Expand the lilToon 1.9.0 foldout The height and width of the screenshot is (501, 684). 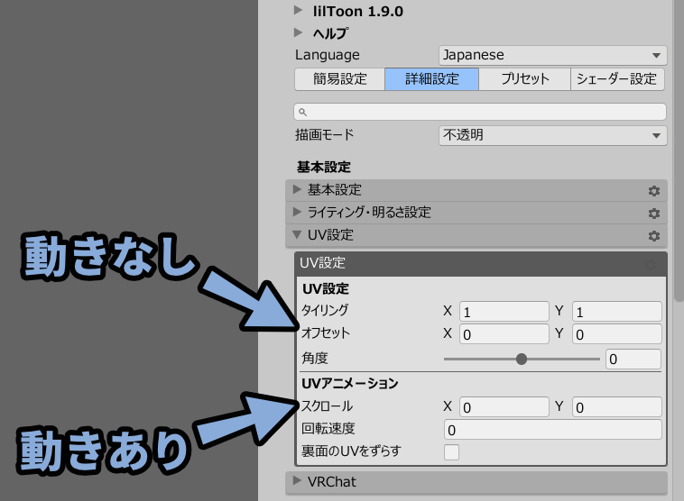click(298, 10)
